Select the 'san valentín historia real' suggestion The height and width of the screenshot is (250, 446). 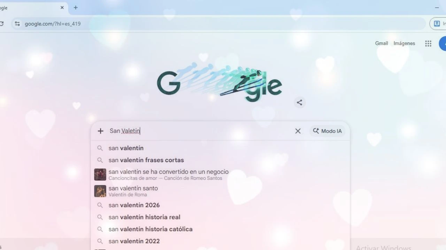click(145, 217)
